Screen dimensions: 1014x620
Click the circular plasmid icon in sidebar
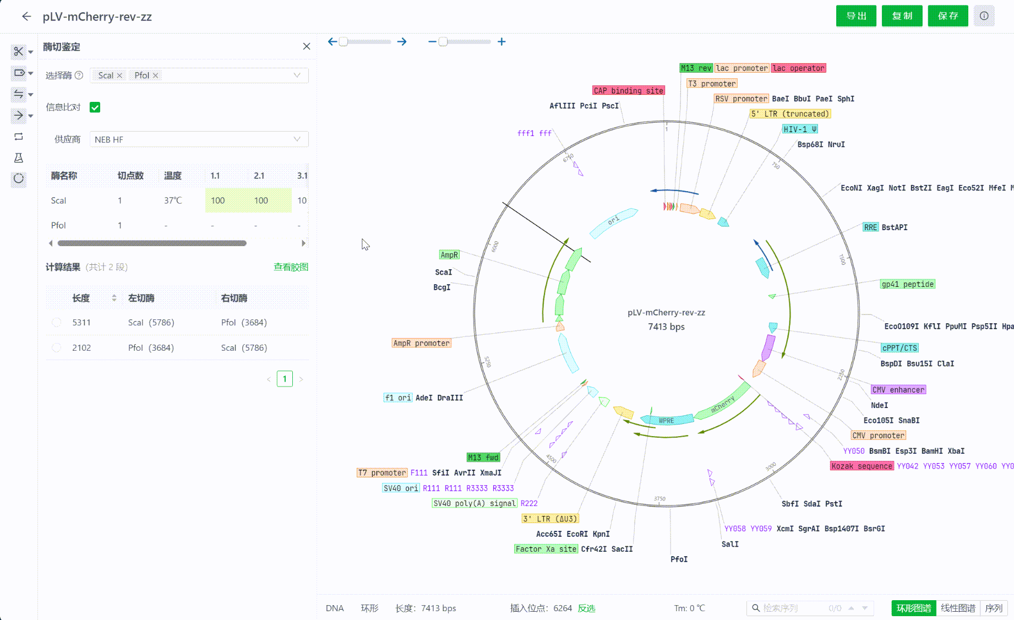pos(19,178)
